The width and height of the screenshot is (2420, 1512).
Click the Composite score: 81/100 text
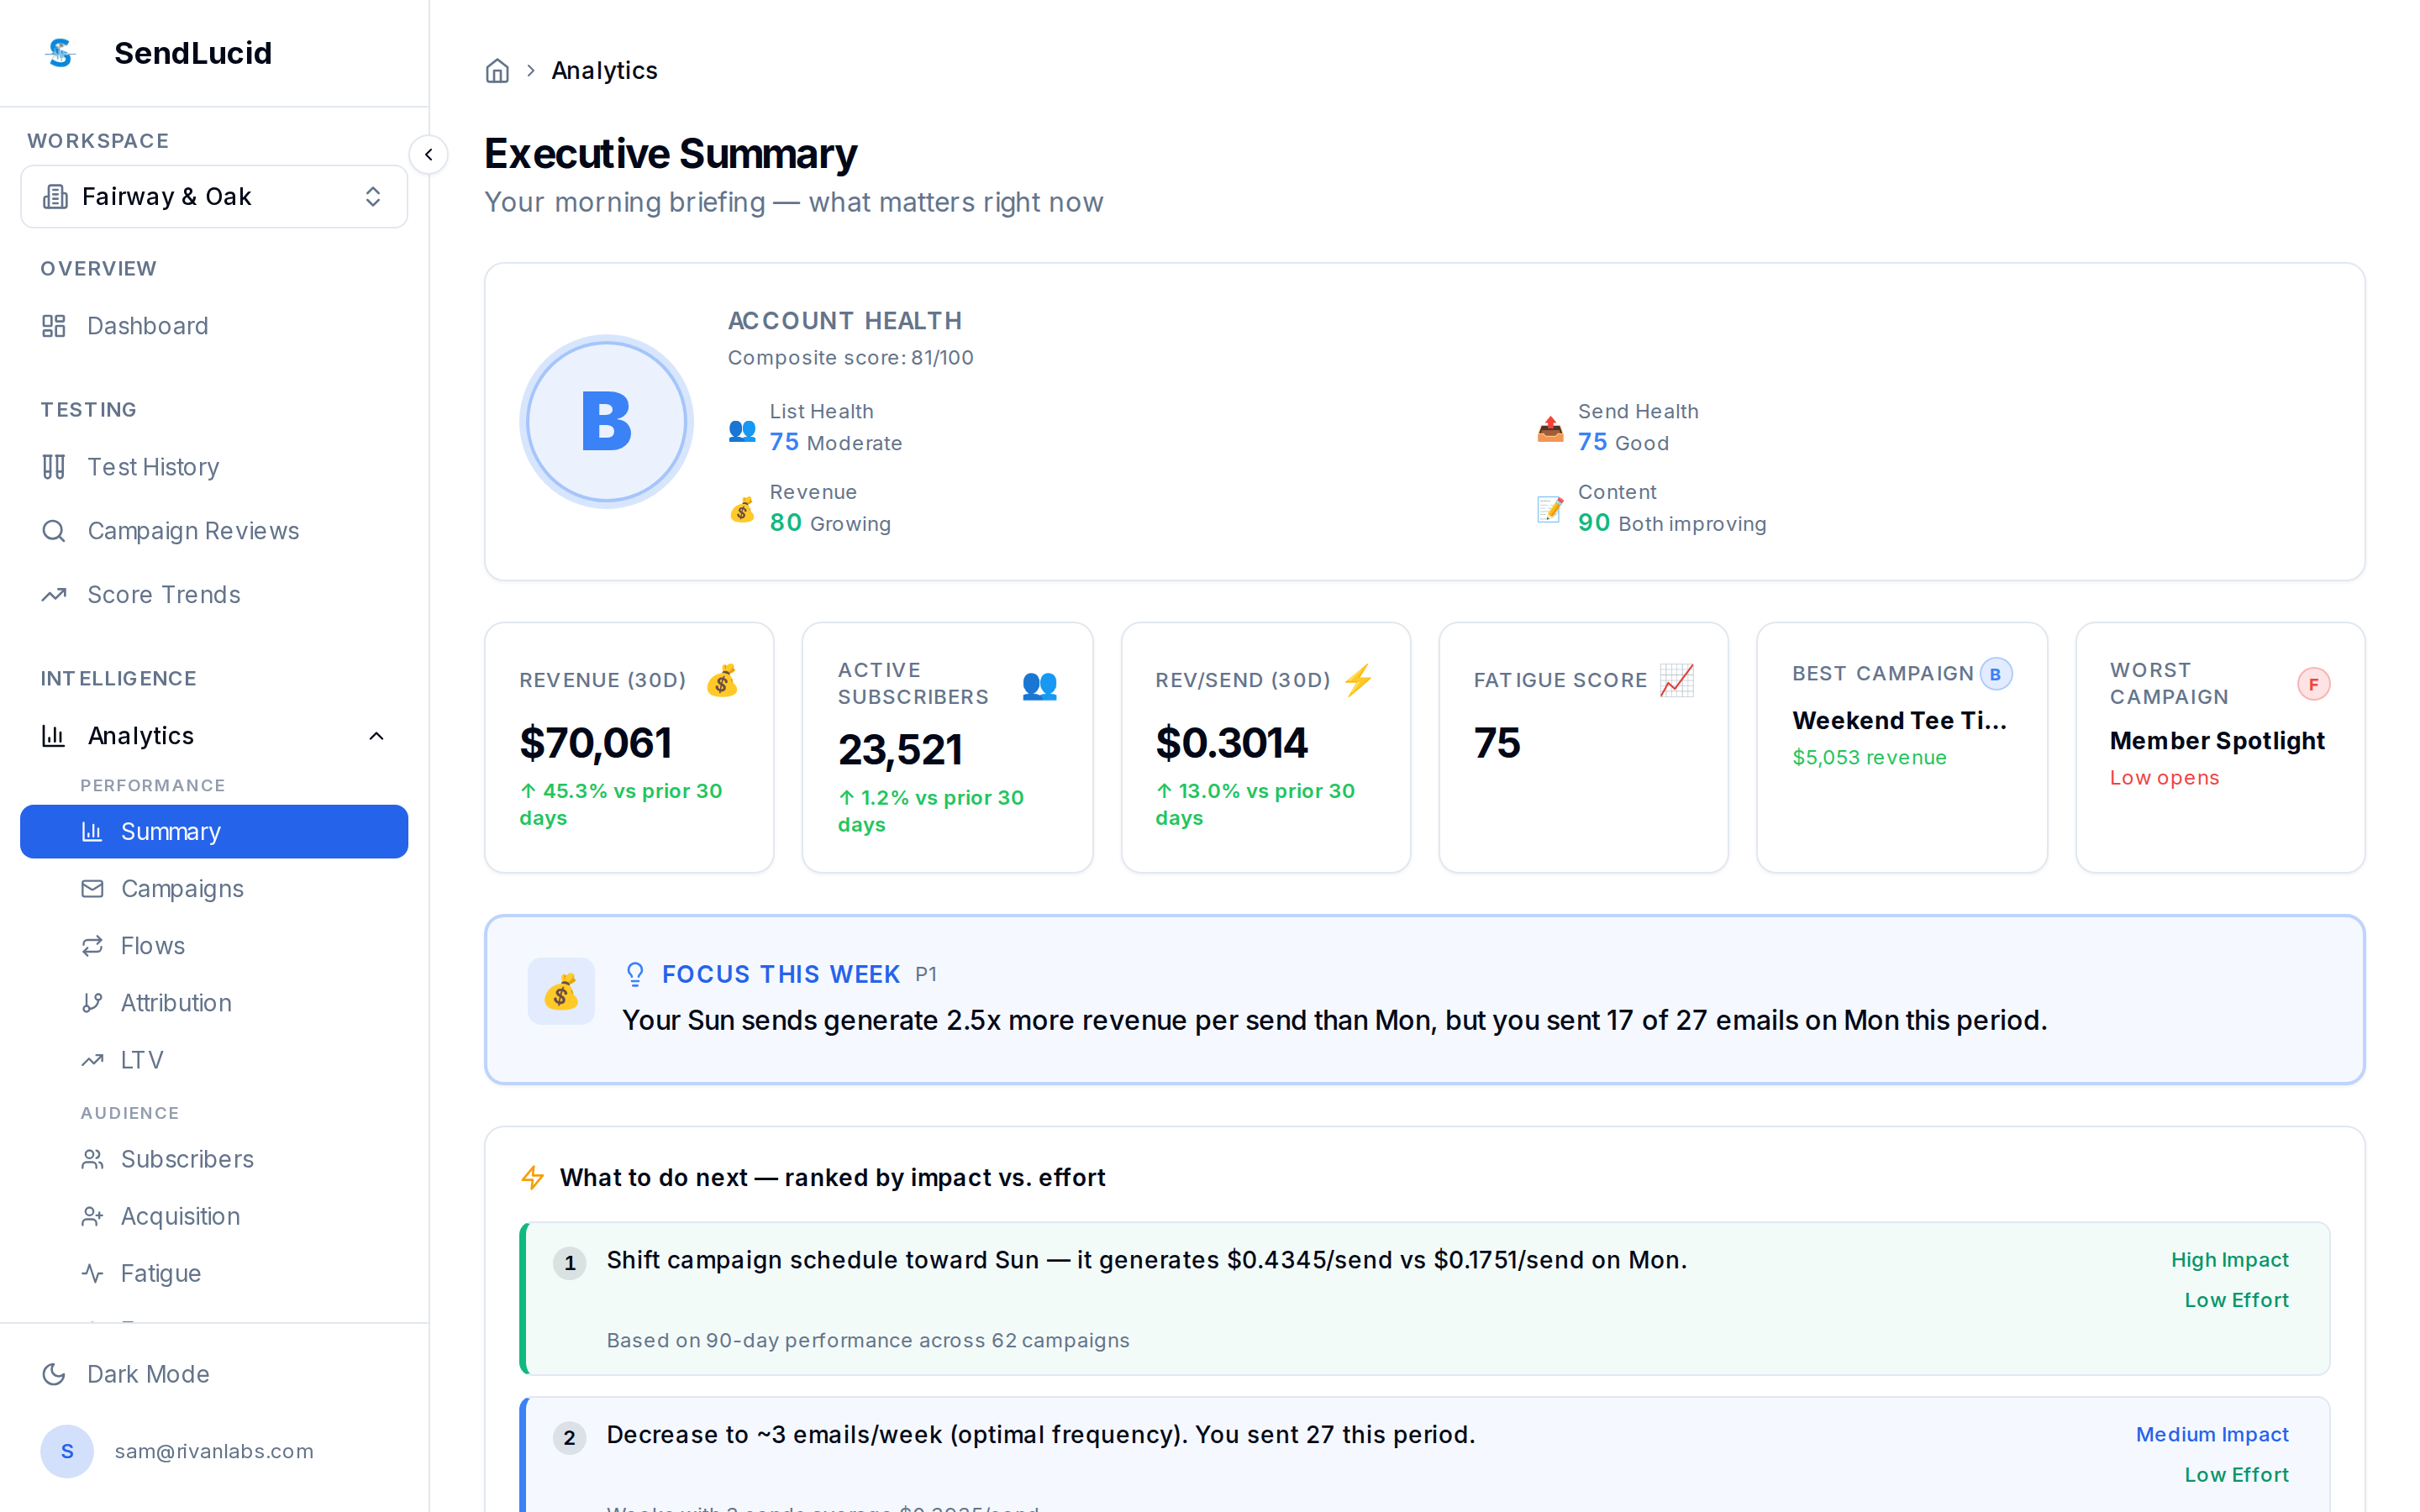pyautogui.click(x=850, y=358)
